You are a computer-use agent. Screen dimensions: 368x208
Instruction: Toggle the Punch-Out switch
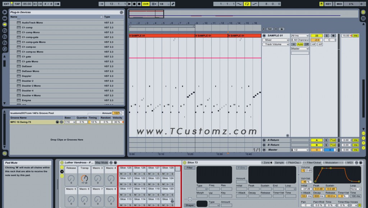(x=255, y=4)
